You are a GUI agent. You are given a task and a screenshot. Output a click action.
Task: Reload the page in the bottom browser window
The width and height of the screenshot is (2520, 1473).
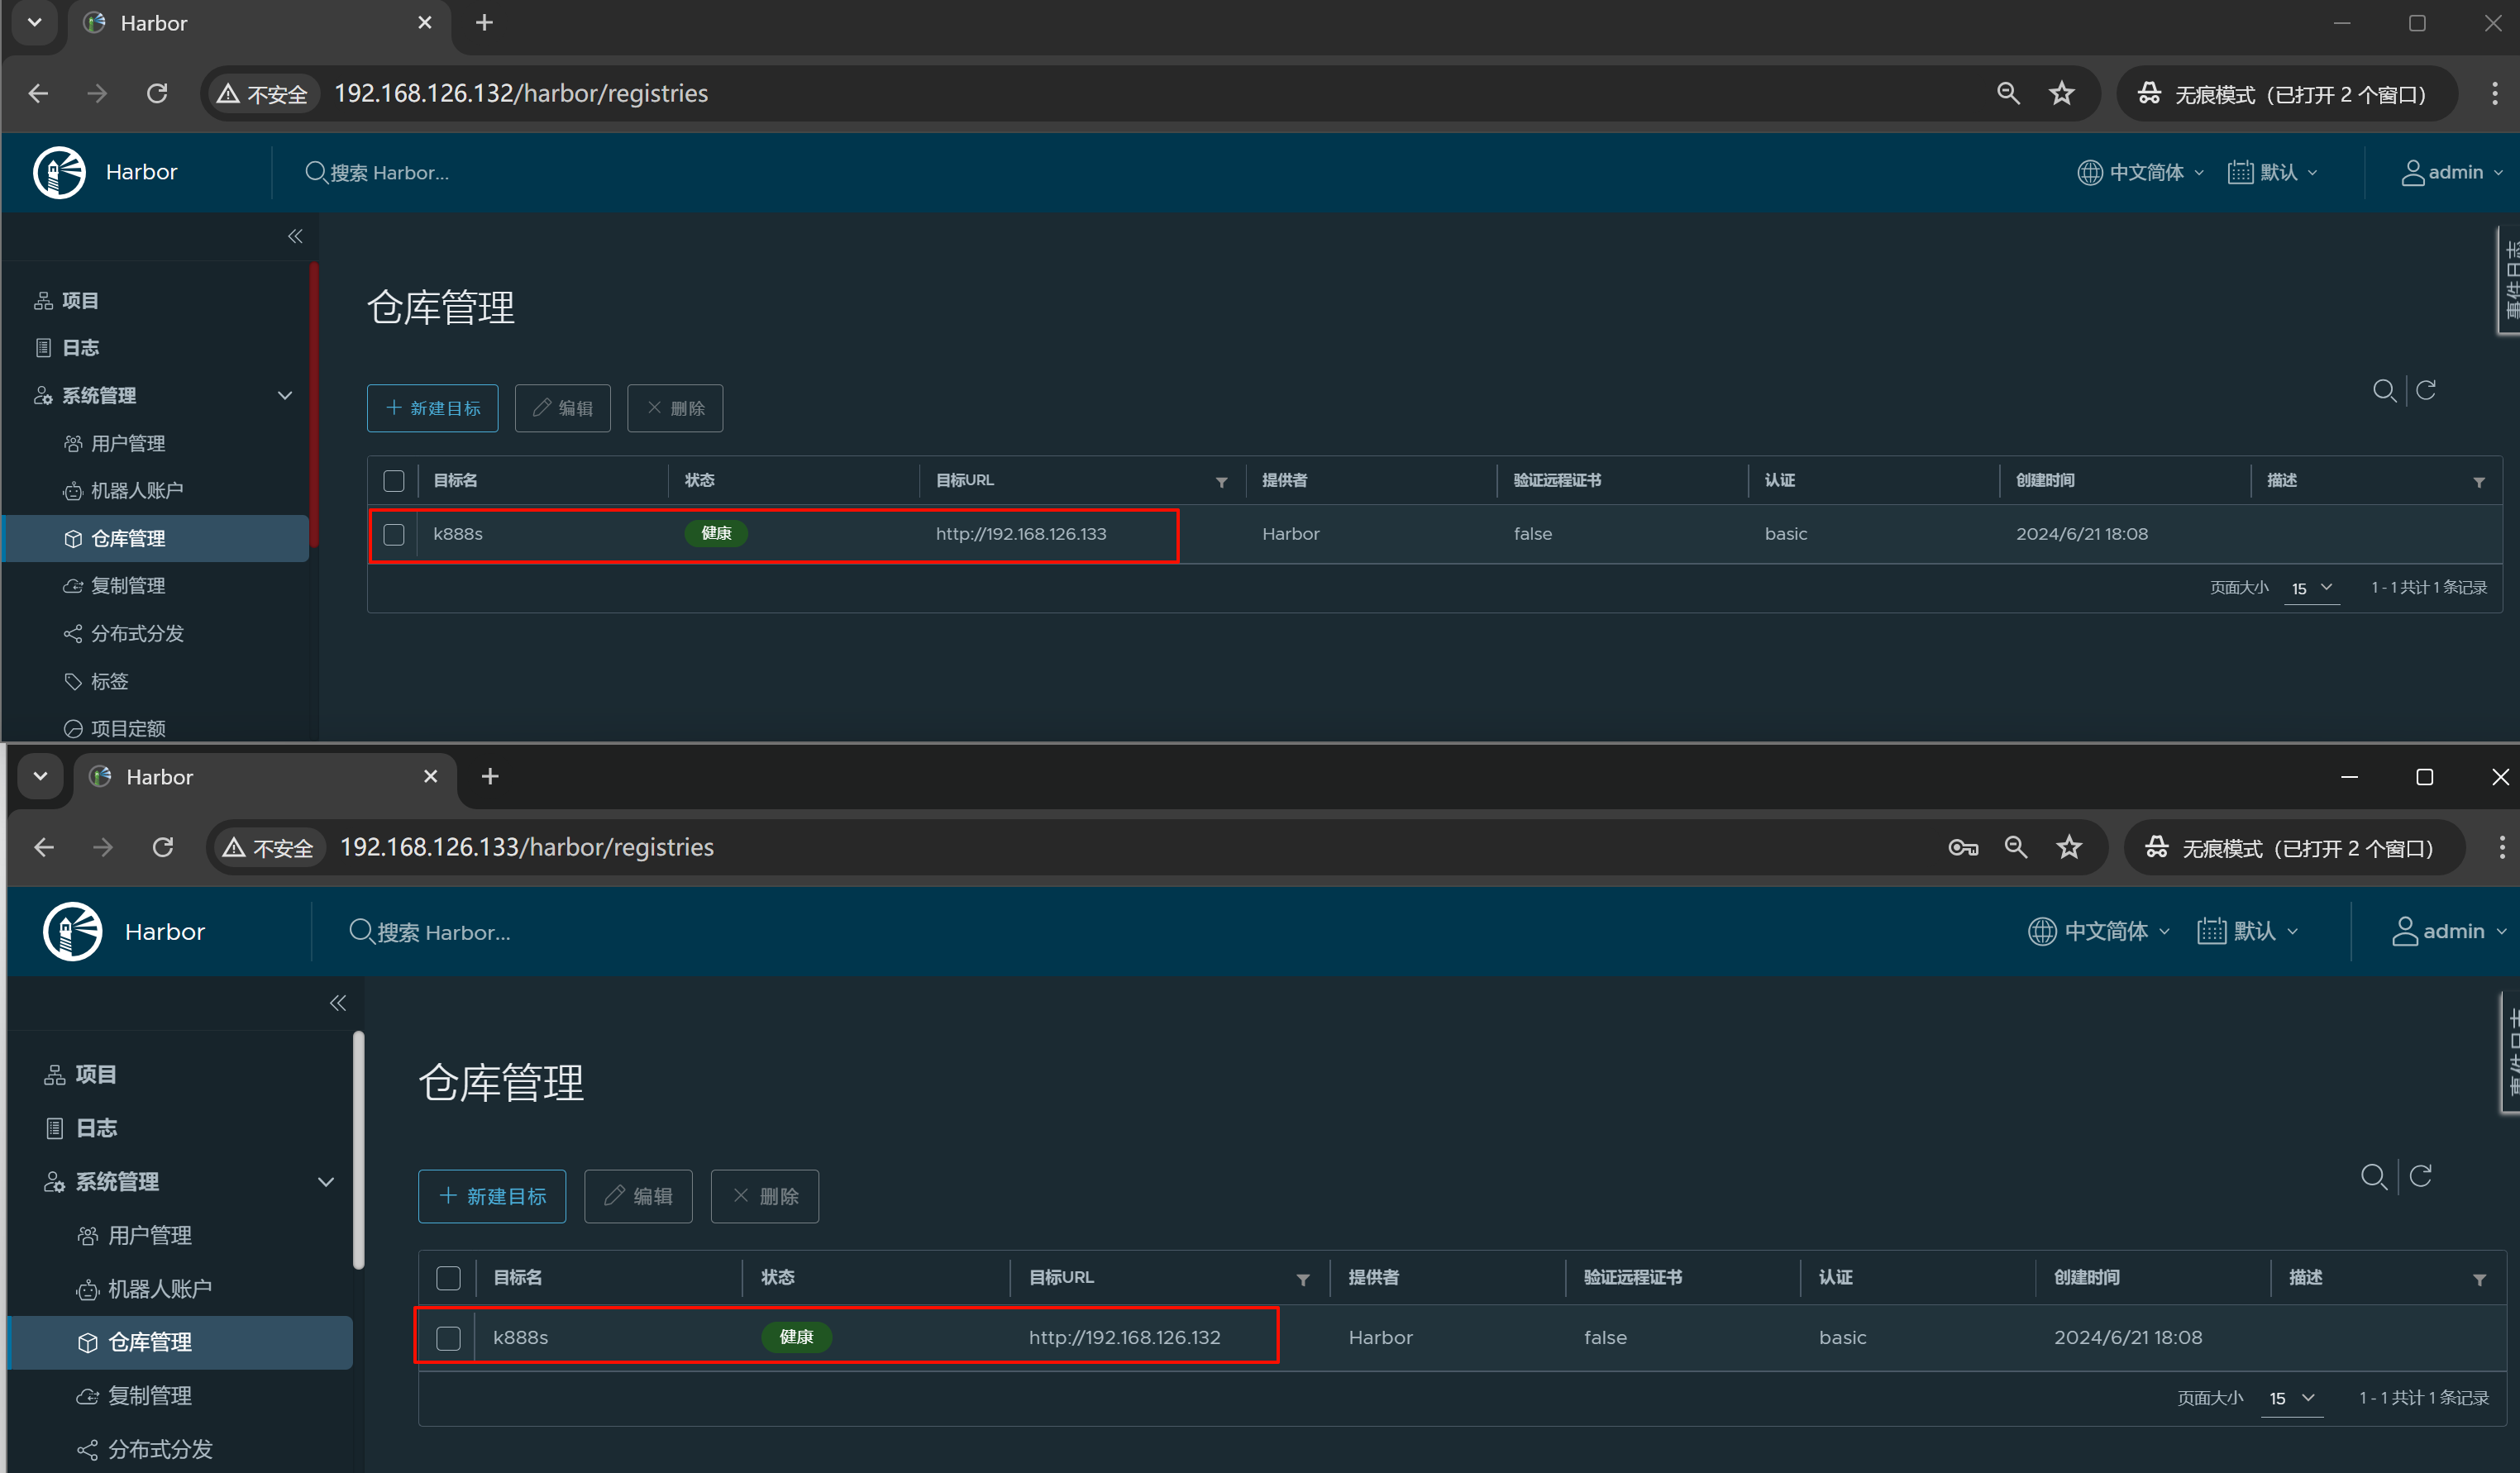coord(163,848)
